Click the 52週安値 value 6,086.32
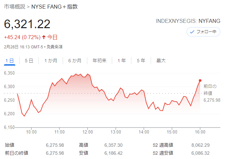Viewport: 225px width, 159px height. pos(200,153)
